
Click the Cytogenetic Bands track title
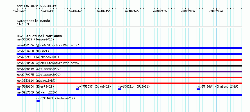pos(33,21)
